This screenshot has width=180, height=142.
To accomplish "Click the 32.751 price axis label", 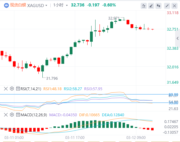I will coord(173,29).
